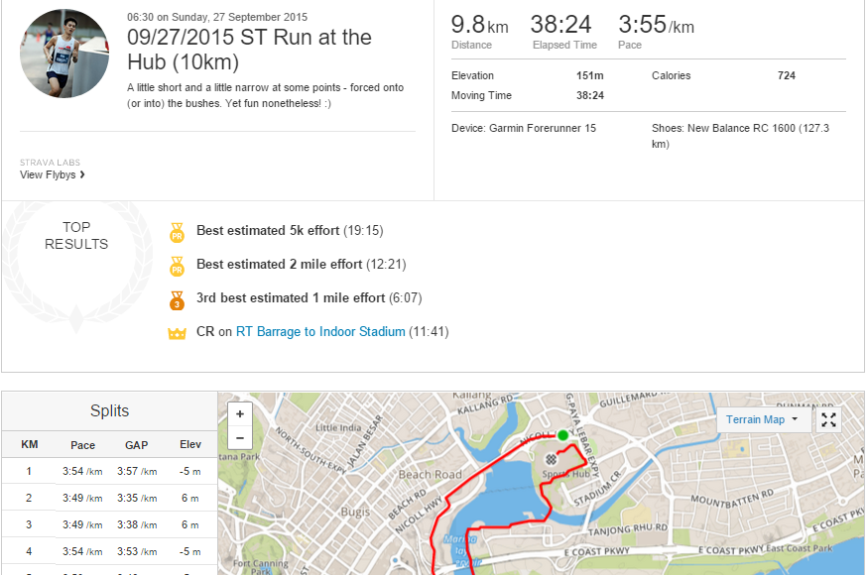The image size is (868, 575).
Task: Click the gold PR medal for 2 mile effort
Action: click(178, 266)
